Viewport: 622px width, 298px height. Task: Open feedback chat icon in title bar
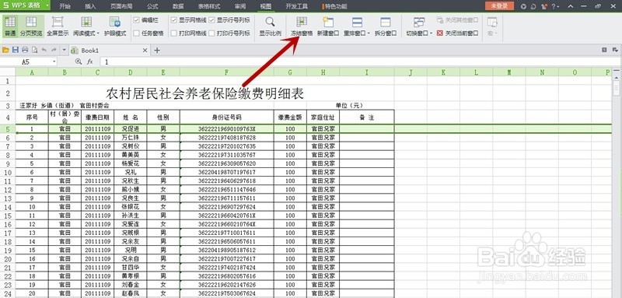point(534,6)
